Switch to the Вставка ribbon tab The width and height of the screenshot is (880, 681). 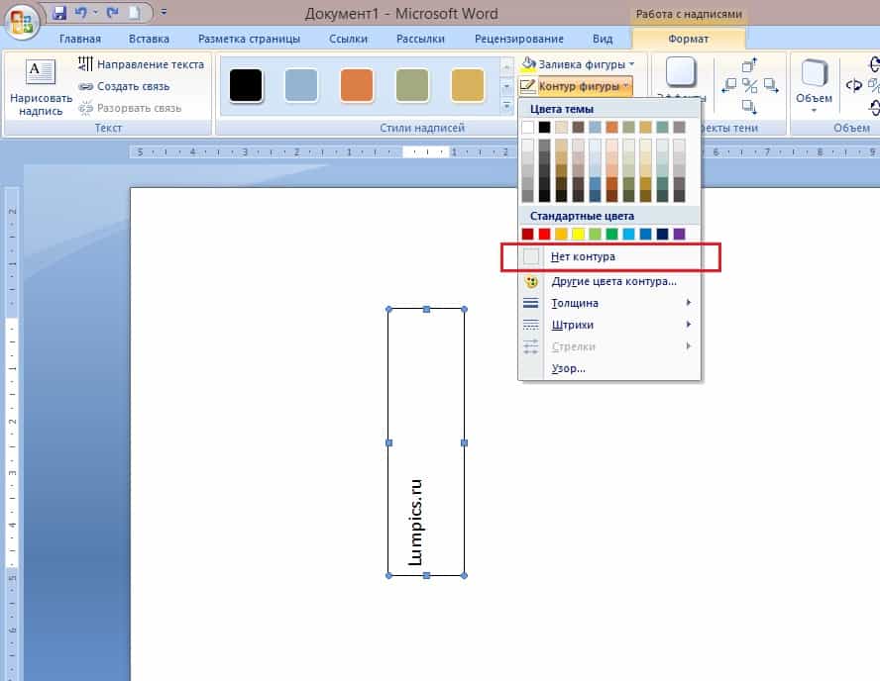(x=149, y=39)
